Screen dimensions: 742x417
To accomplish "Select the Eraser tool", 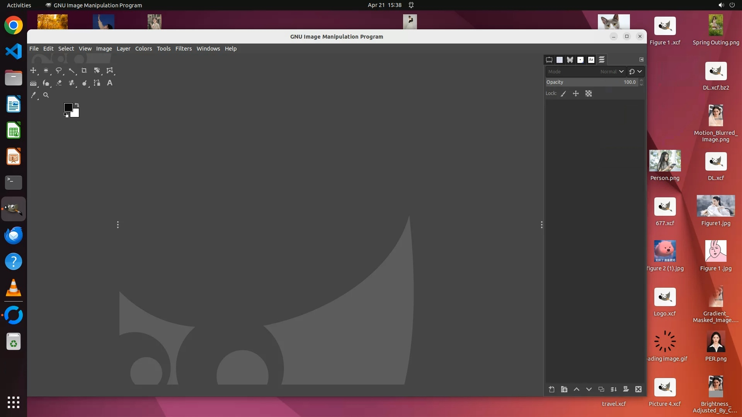I will (x=59, y=83).
